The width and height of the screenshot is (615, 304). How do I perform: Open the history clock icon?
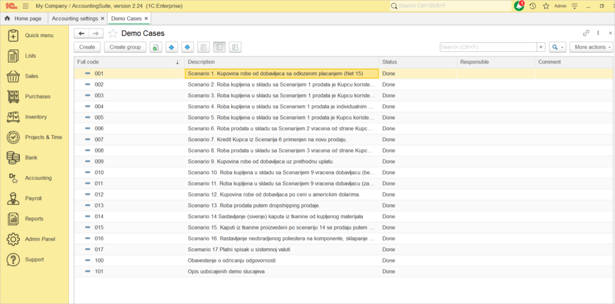click(x=532, y=6)
